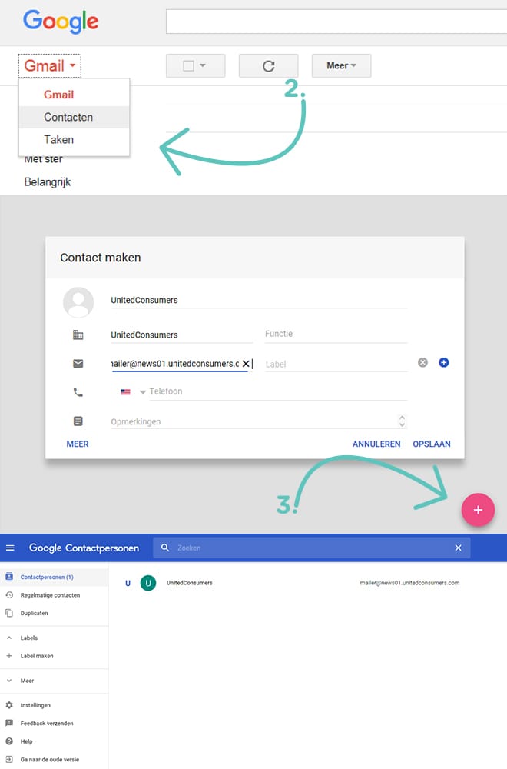Click the phone handset icon
The height and width of the screenshot is (769, 507).
coord(78,392)
